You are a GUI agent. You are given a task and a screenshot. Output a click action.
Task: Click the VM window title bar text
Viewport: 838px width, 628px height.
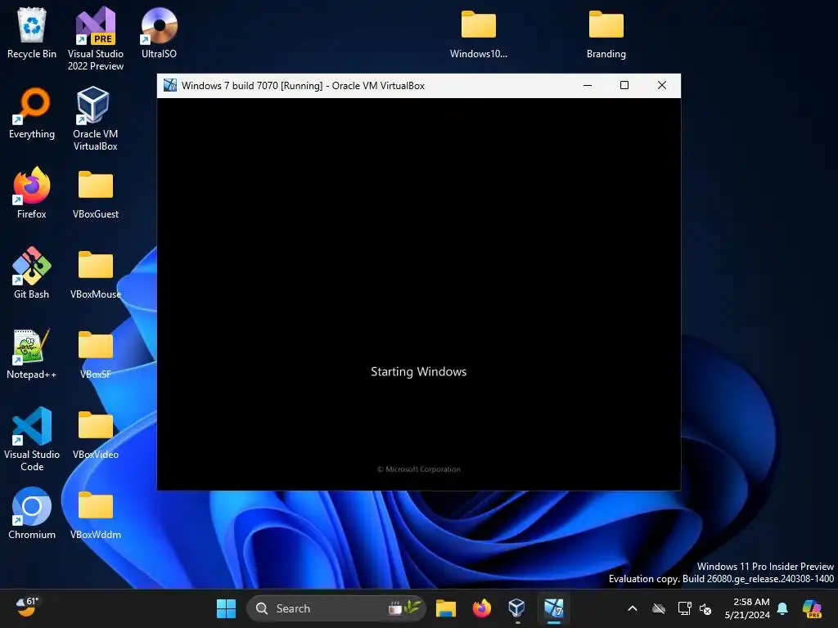(x=303, y=85)
